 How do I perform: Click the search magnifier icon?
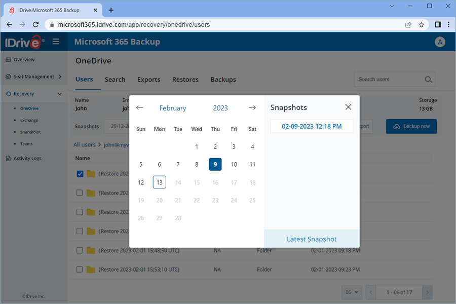click(428, 80)
